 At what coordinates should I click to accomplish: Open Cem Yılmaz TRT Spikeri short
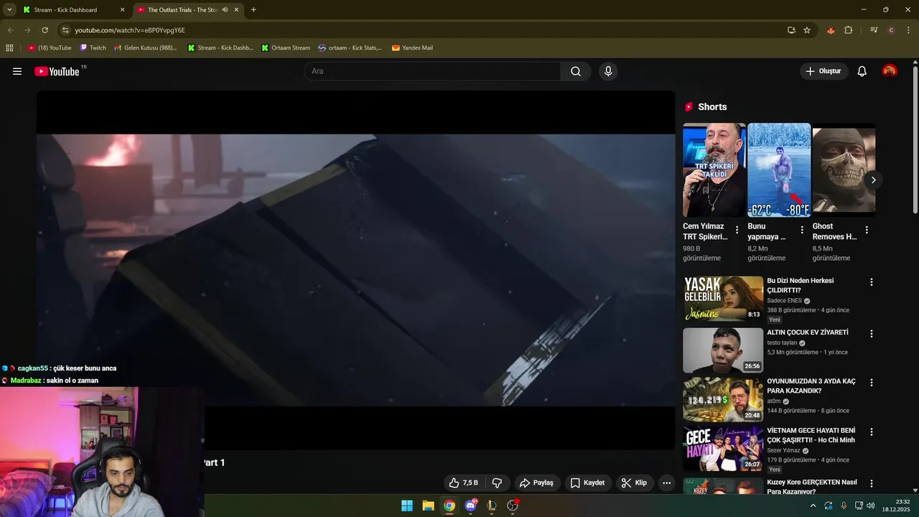coord(714,170)
